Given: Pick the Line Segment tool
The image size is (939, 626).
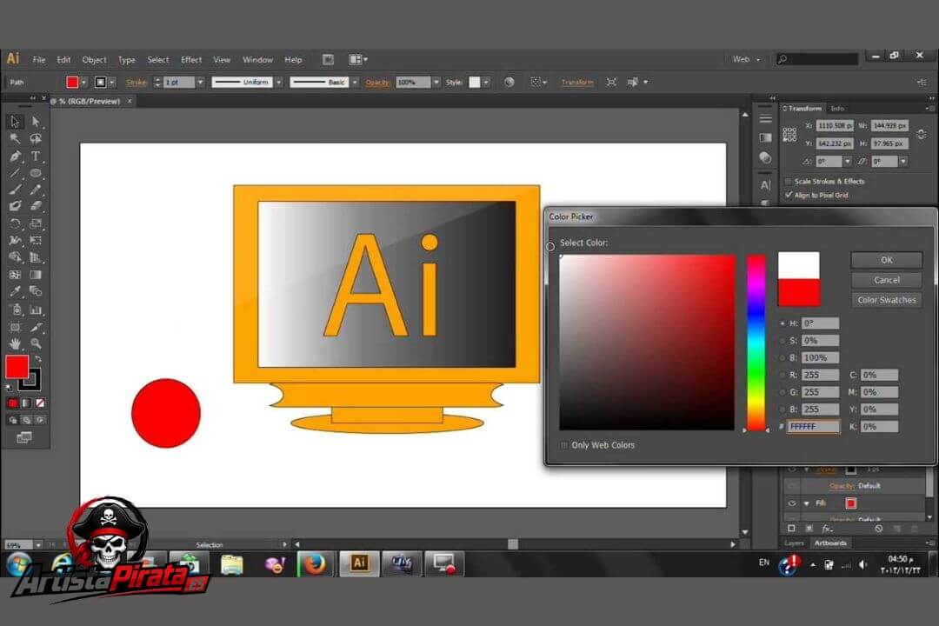Looking at the screenshot, I should click(x=15, y=173).
